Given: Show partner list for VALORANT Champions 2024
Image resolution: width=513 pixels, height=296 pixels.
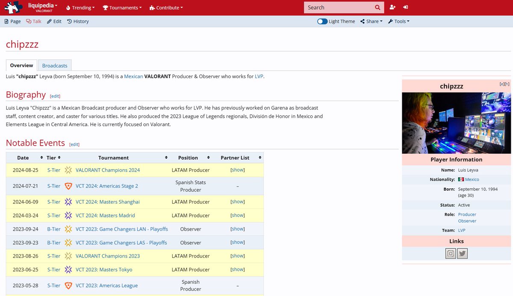Looking at the screenshot, I should (x=238, y=170).
